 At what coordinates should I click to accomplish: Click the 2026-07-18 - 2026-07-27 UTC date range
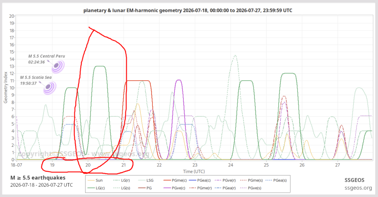pyautogui.click(x=41, y=185)
